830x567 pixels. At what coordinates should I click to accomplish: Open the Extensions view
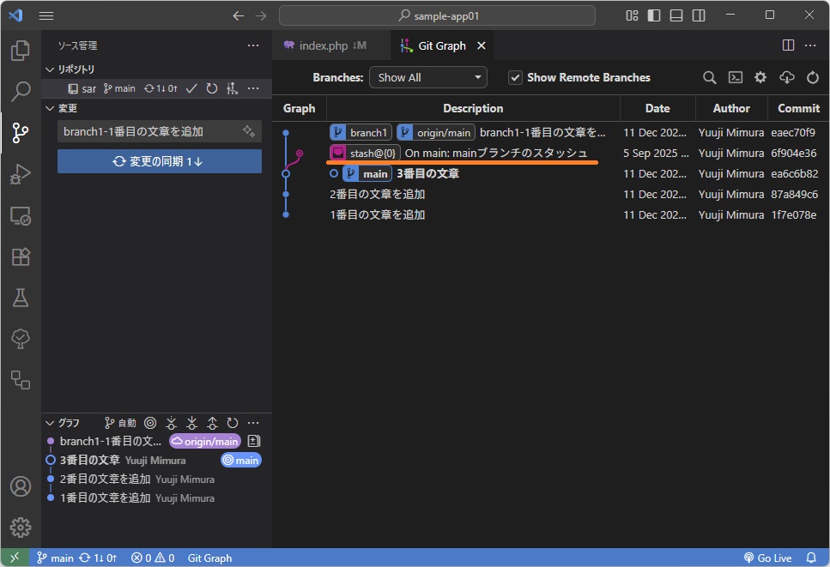point(20,256)
